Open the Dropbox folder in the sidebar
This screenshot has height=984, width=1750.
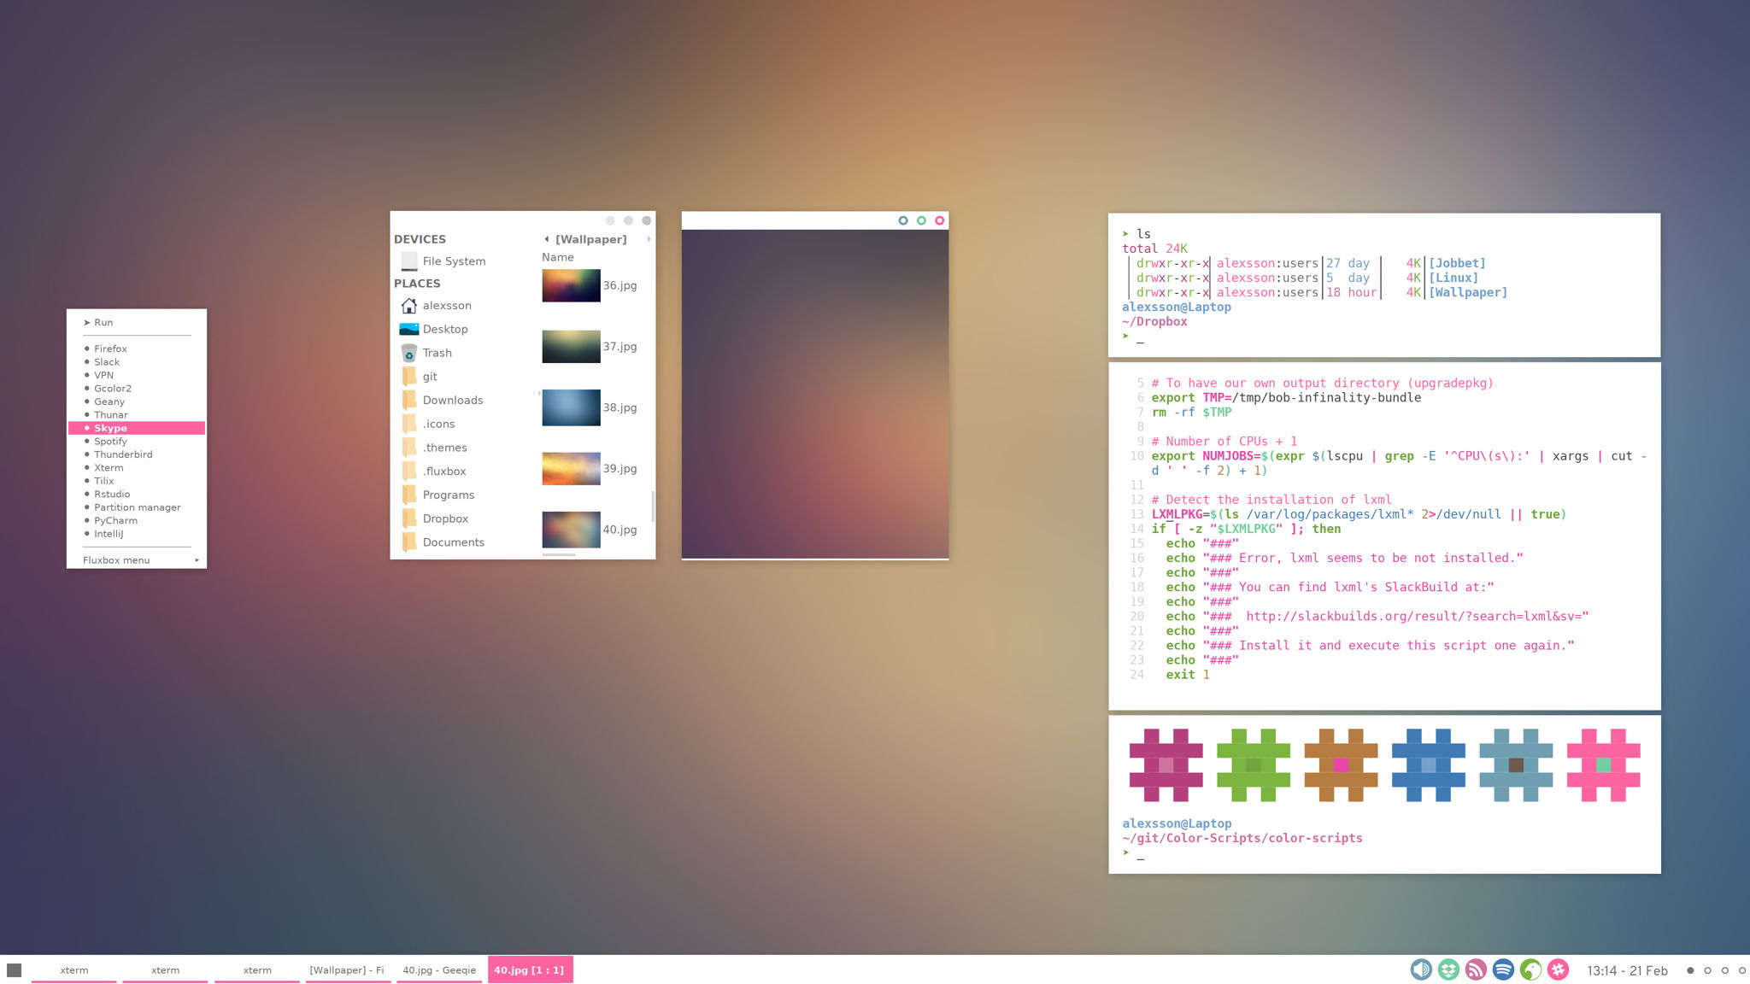(x=445, y=518)
